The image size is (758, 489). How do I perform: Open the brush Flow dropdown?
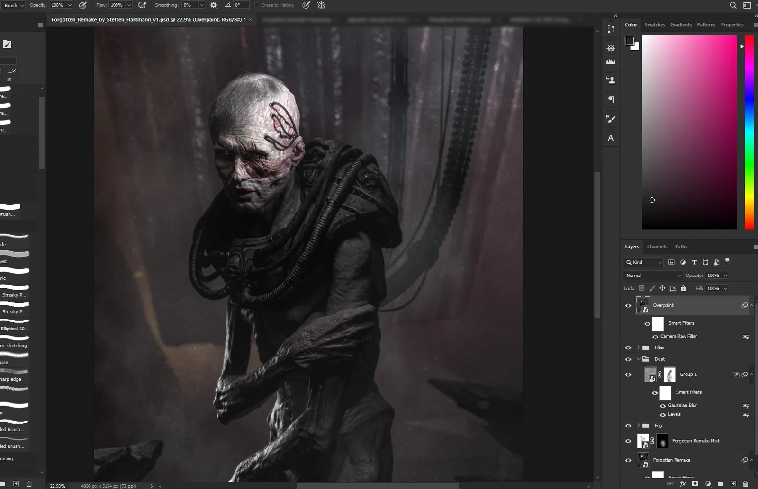pyautogui.click(x=129, y=5)
